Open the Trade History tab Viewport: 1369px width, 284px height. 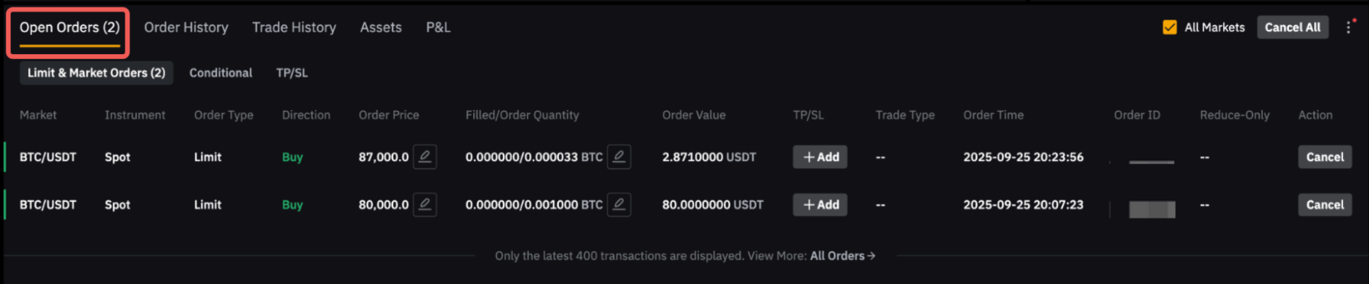pyautogui.click(x=294, y=27)
